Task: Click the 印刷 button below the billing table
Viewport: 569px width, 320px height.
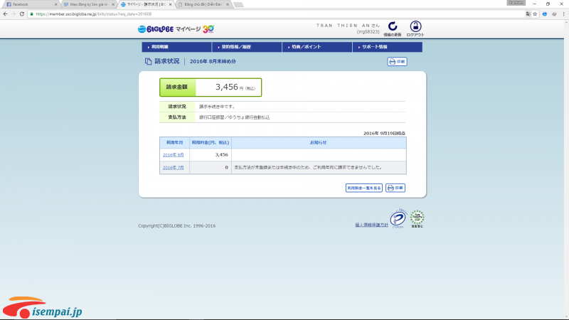Action: 396,188
